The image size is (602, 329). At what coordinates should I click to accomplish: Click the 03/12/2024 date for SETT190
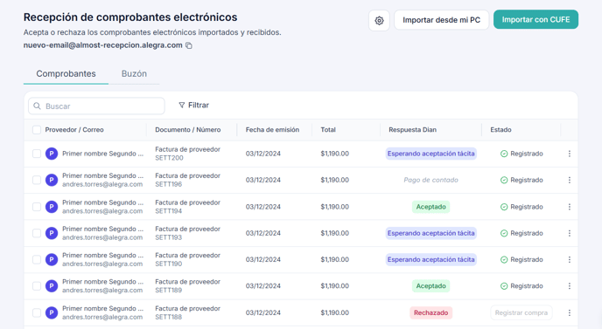pyautogui.click(x=263, y=260)
